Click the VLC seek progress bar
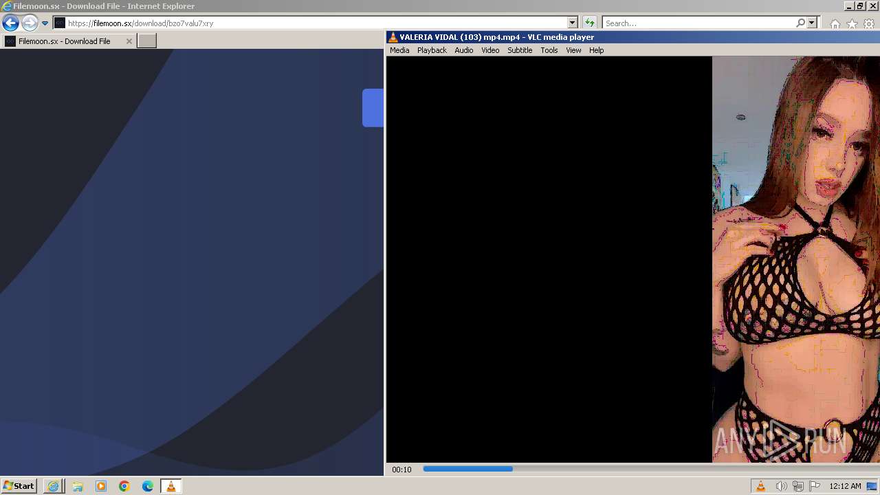The height and width of the screenshot is (495, 880). [650, 469]
